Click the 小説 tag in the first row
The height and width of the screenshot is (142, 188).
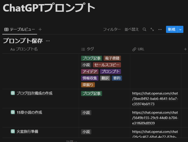pyautogui.click(x=86, y=65)
